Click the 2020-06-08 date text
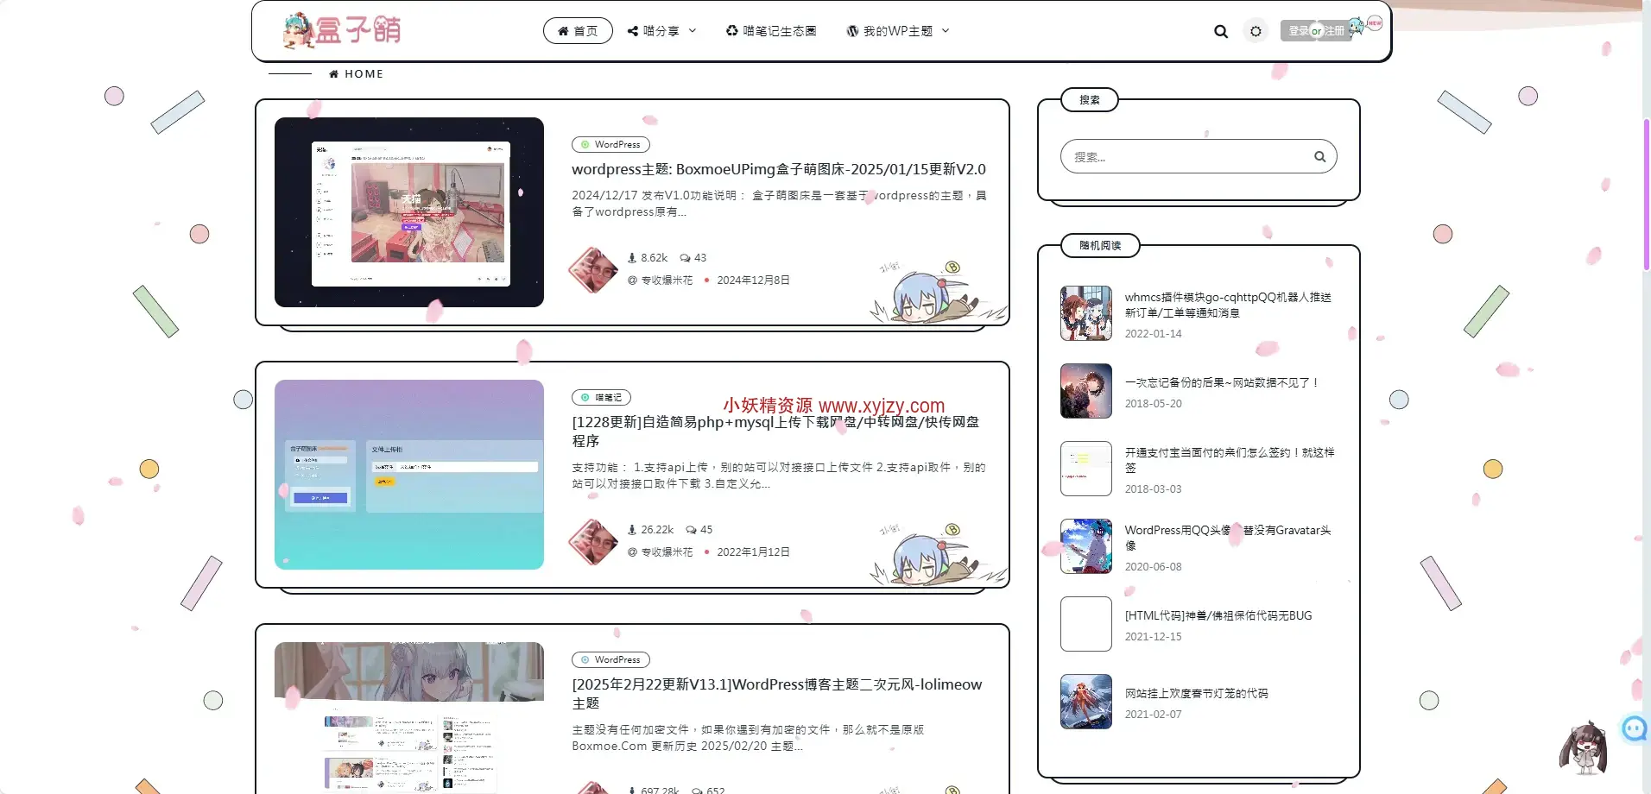The width and height of the screenshot is (1651, 794). pyautogui.click(x=1153, y=567)
